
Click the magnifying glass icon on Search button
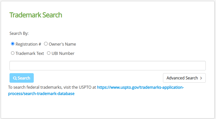tap(15, 78)
